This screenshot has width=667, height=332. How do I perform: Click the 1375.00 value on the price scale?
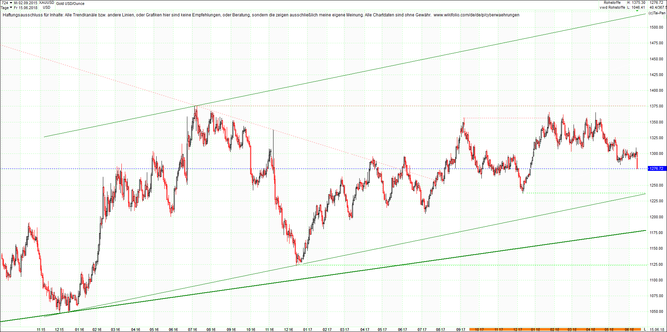(656, 105)
